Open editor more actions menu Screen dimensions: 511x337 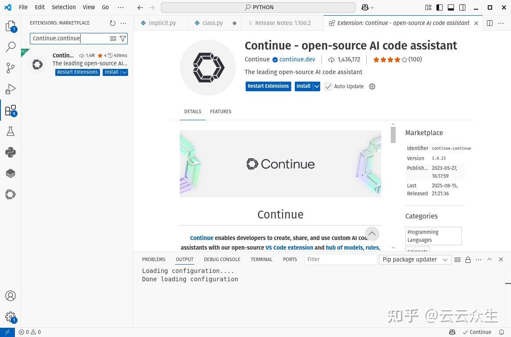pos(501,23)
